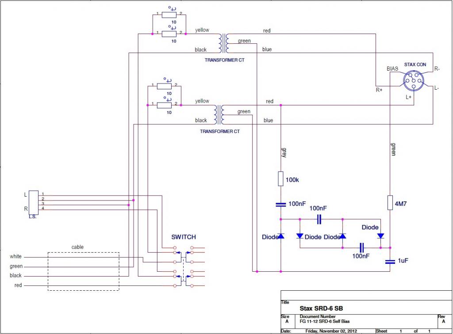The height and width of the screenshot is (334, 453).
Task: Click the "red" cable wire label at far left
Action: pyautogui.click(x=18, y=285)
